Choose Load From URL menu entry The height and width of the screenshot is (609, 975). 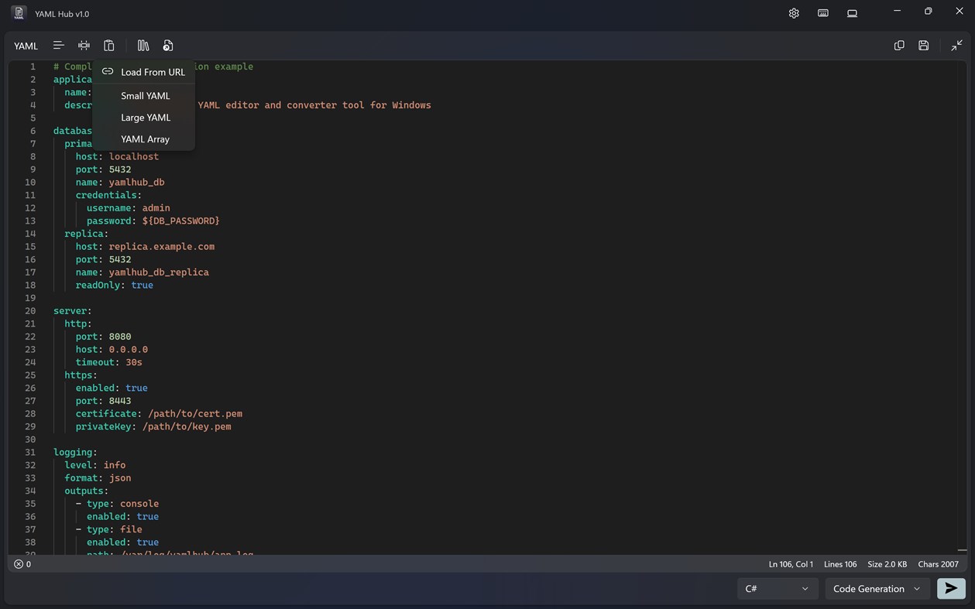[x=143, y=72]
